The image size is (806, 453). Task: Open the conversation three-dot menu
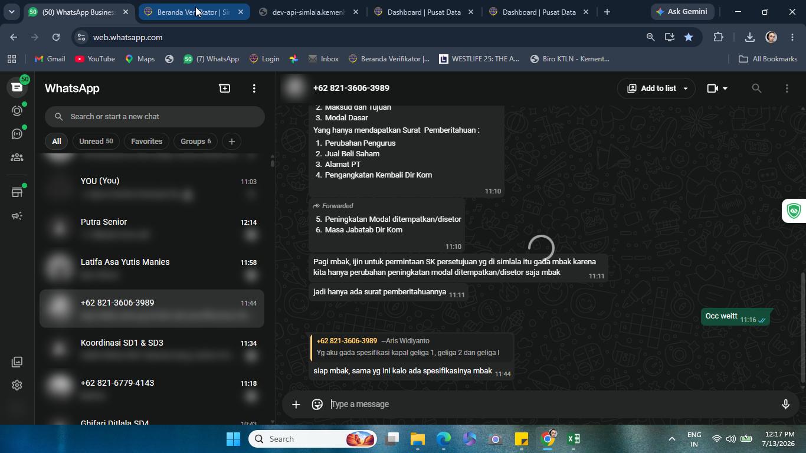tap(787, 88)
